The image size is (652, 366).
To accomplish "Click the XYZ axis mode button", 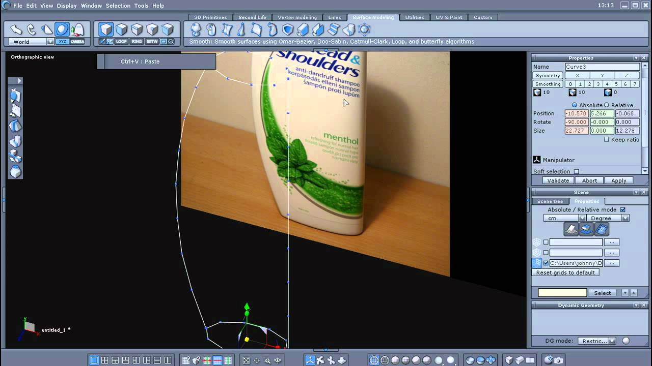I will [62, 42].
